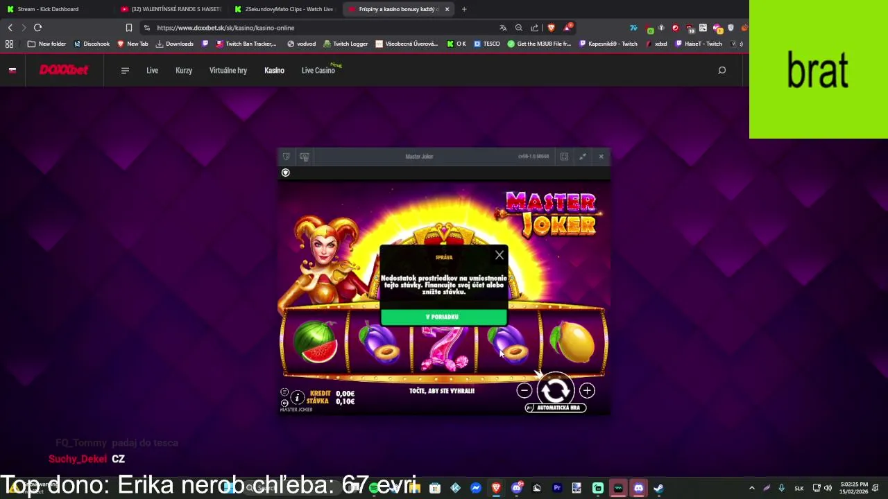The height and width of the screenshot is (499, 888).
Task: Close the Správa message dialog X
Action: click(499, 256)
